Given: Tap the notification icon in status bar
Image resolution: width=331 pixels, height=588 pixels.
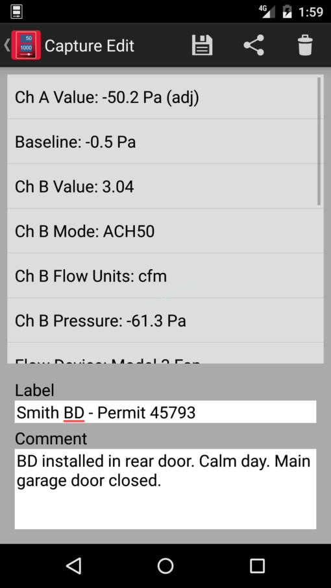Looking at the screenshot, I should (x=16, y=12).
